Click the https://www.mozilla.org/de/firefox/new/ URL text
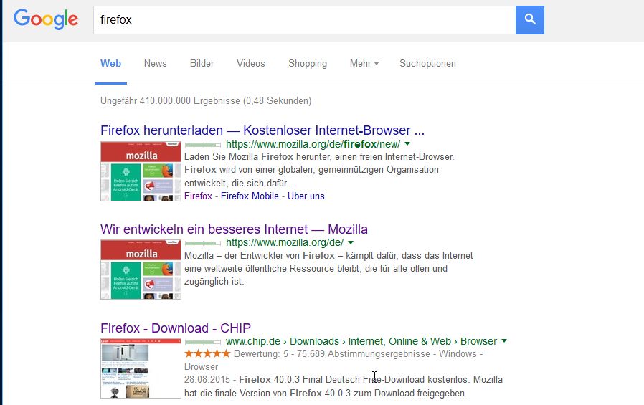The width and height of the screenshot is (644, 405). point(313,144)
